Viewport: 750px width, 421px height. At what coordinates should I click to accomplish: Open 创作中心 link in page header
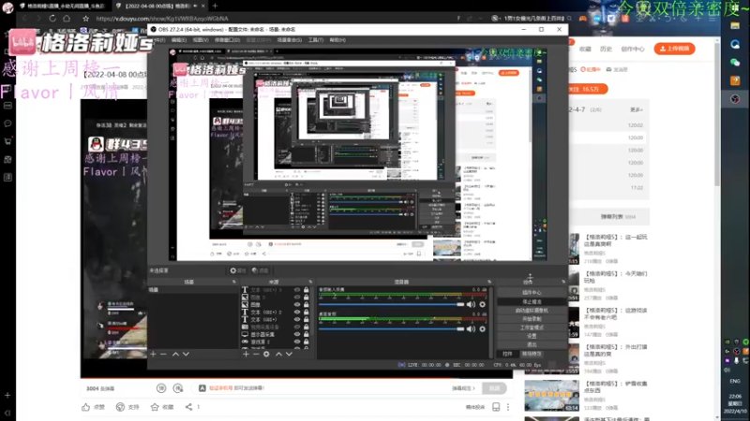(x=632, y=50)
